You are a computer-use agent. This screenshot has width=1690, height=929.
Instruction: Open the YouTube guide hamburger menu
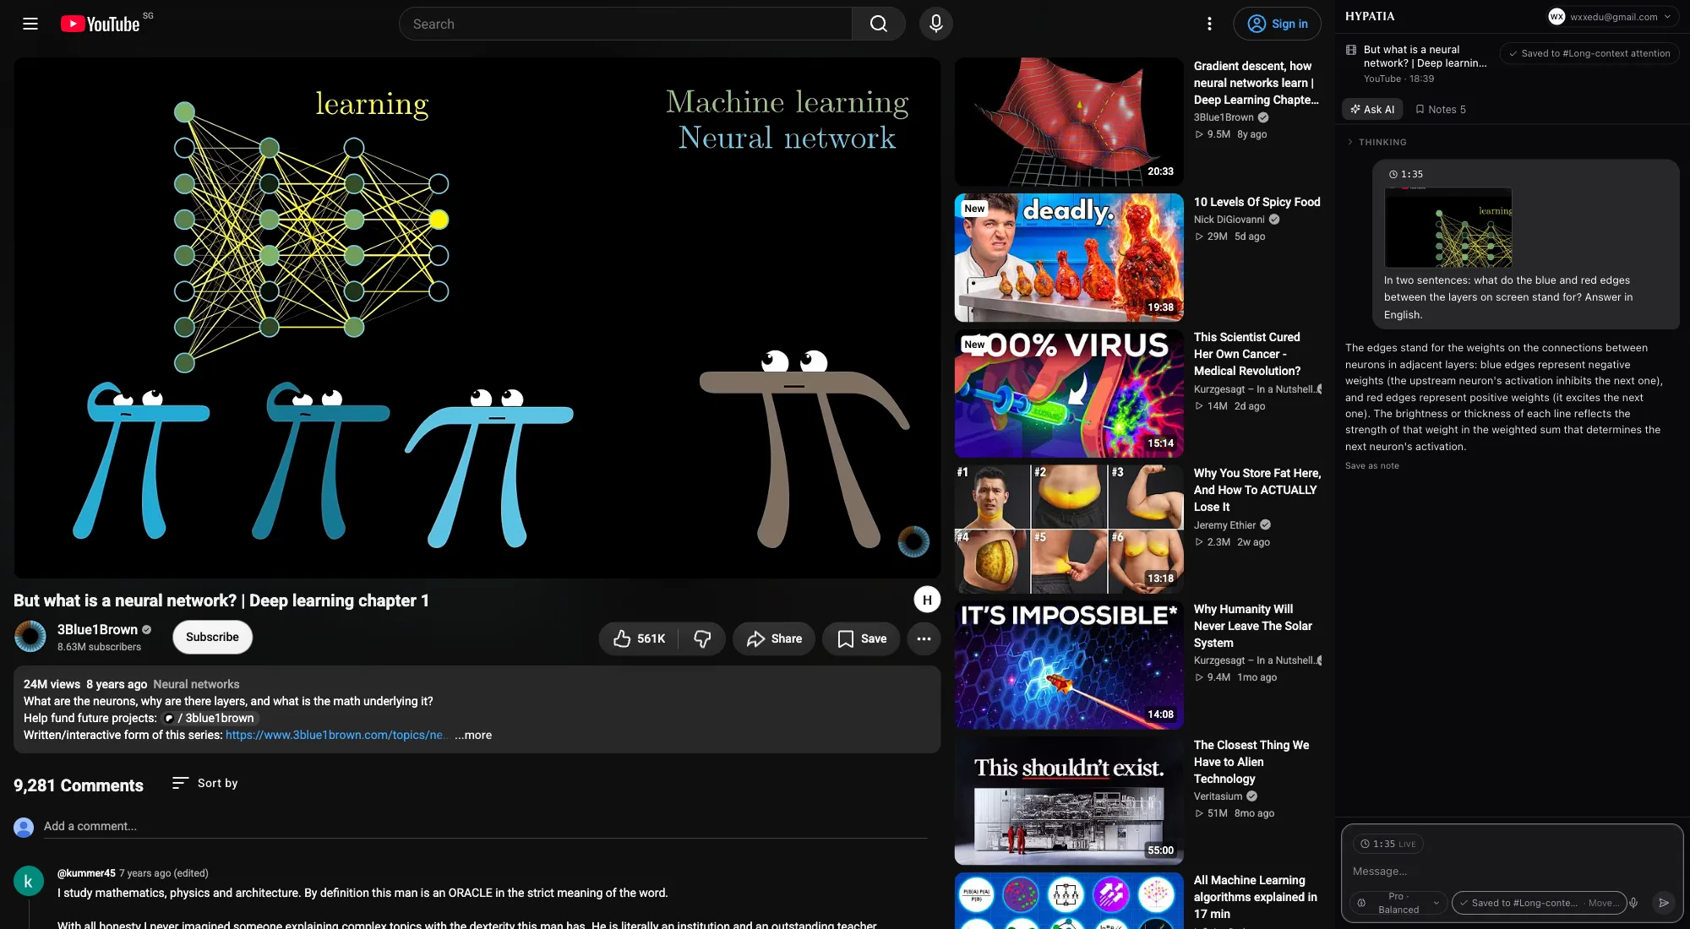(30, 24)
